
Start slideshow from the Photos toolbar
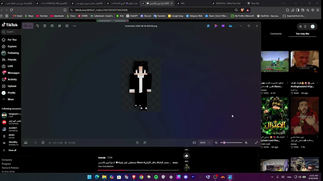coord(67,26)
